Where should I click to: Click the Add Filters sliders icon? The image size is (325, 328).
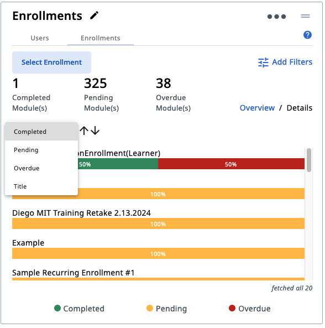(263, 63)
